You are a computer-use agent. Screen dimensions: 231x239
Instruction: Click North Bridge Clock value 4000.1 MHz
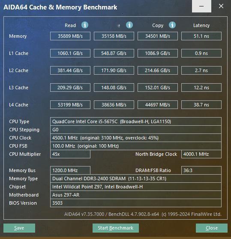click(x=201, y=154)
